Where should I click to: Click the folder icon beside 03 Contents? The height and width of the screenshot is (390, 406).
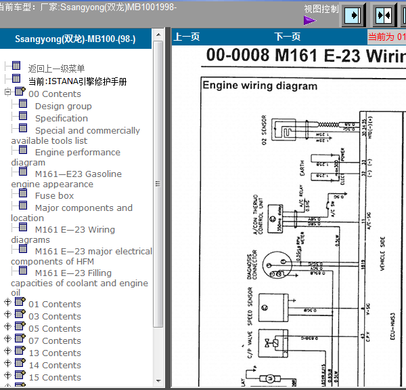20,314
